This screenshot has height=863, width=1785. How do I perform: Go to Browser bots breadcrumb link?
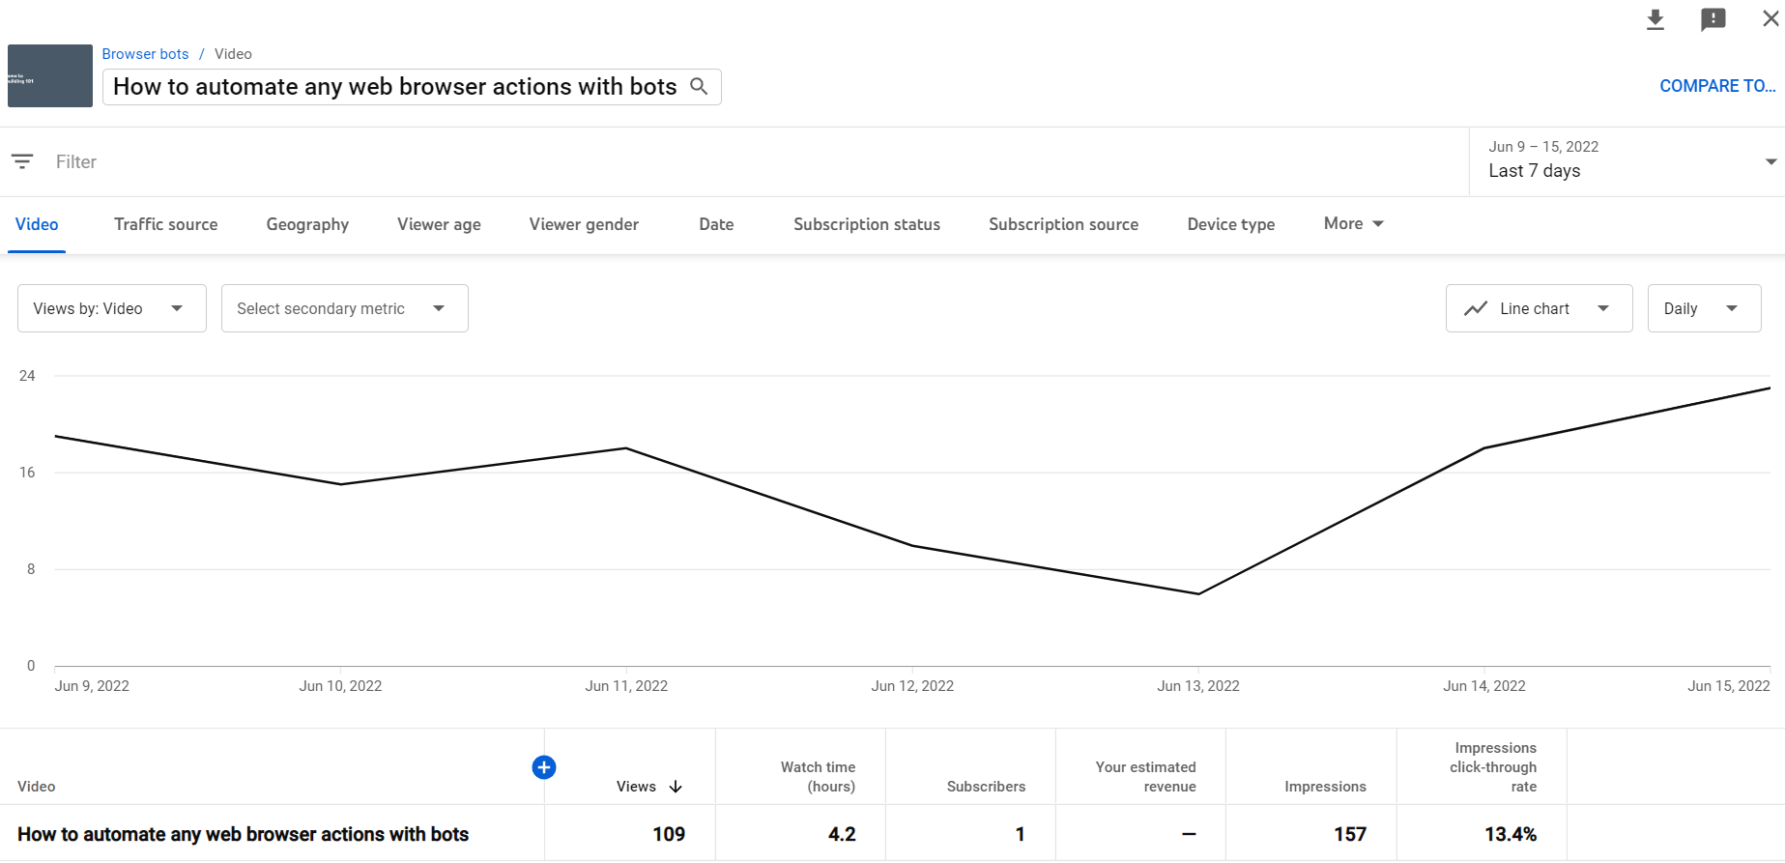click(x=145, y=54)
